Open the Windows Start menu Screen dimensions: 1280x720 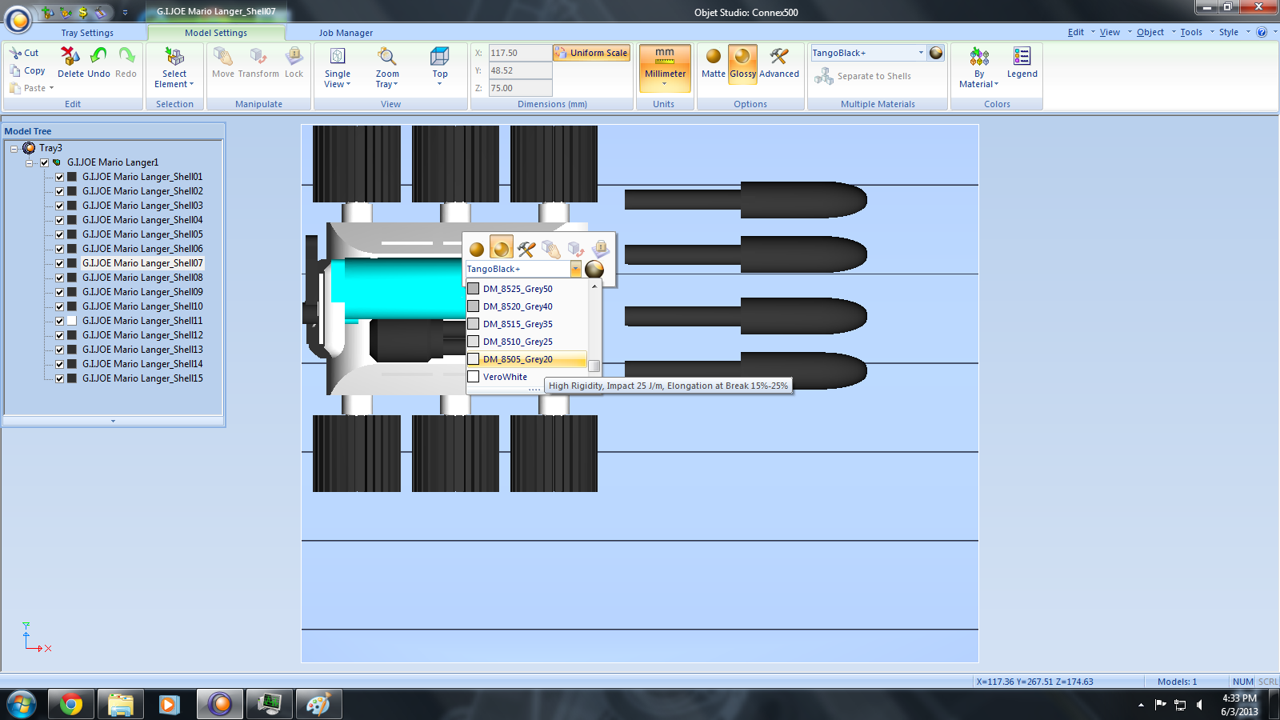pos(21,705)
